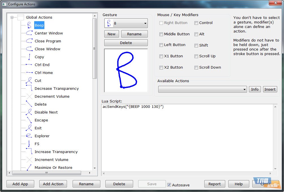Click the B gesture preview drawing
Screen dimensions: 284x192
point(126,70)
